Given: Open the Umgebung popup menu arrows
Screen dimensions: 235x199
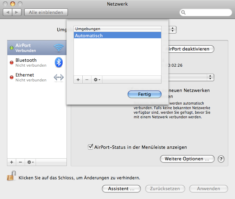Looking at the screenshot, I should point(173,29).
